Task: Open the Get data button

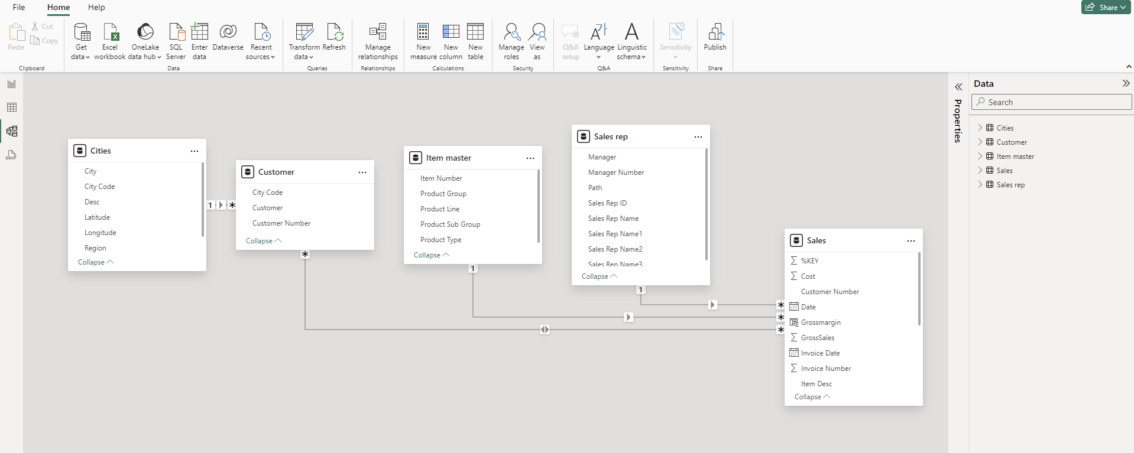Action: click(x=81, y=41)
